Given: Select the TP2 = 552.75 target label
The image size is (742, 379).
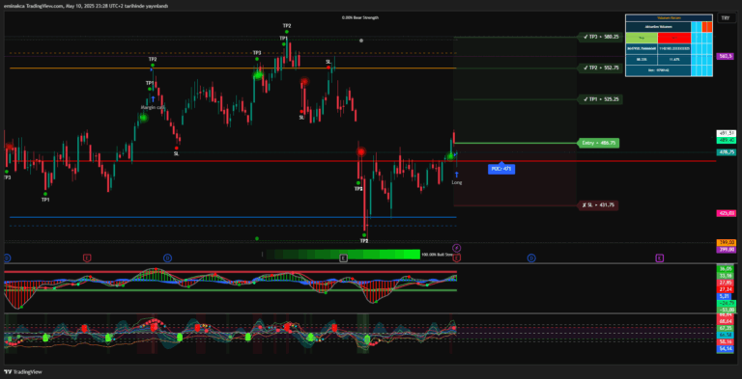Looking at the screenshot, I should [599, 68].
